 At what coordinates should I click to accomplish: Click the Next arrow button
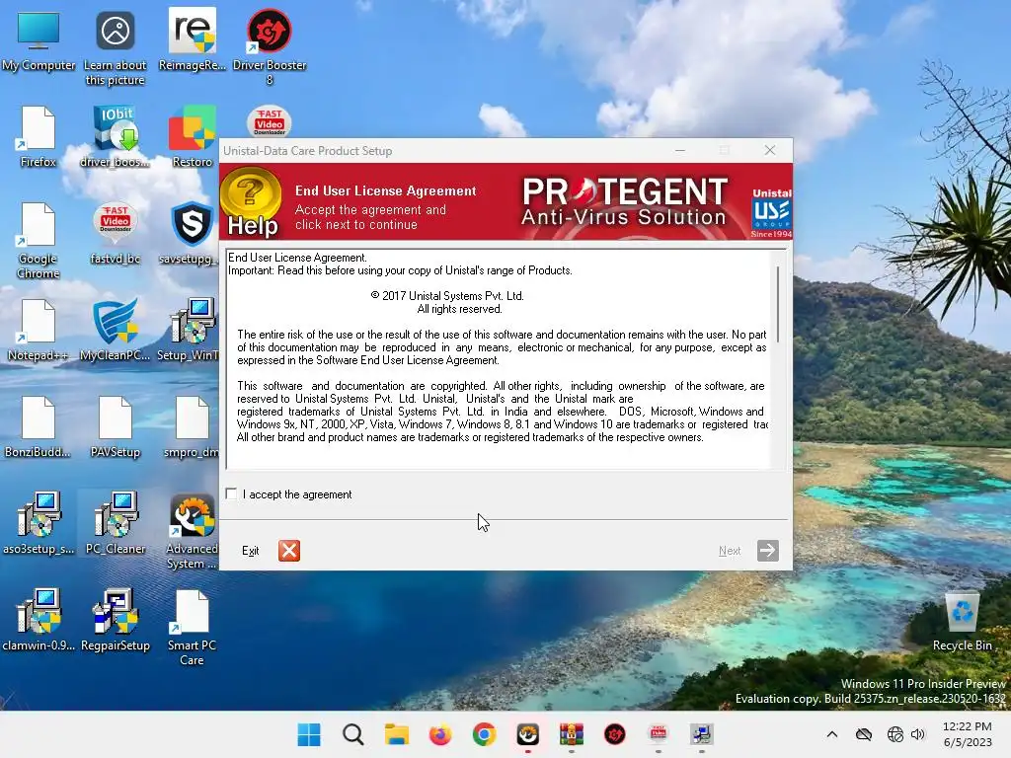point(767,551)
